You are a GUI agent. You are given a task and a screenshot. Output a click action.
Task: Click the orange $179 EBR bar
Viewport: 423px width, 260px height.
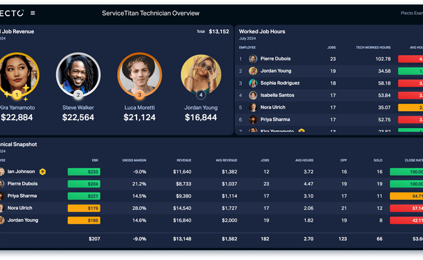[x=84, y=208]
